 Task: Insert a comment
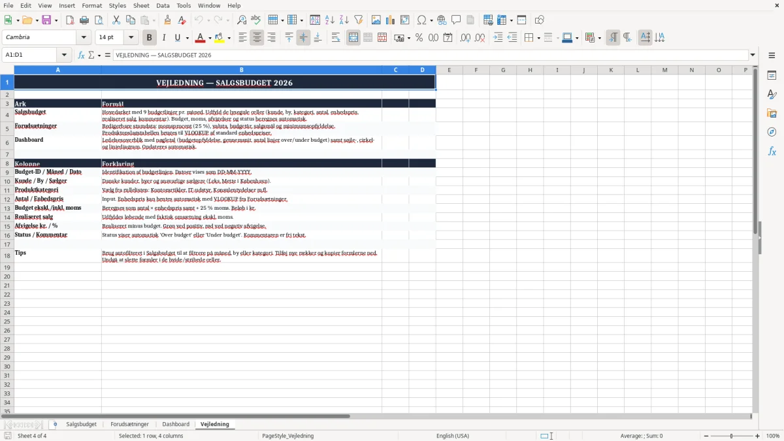click(456, 20)
